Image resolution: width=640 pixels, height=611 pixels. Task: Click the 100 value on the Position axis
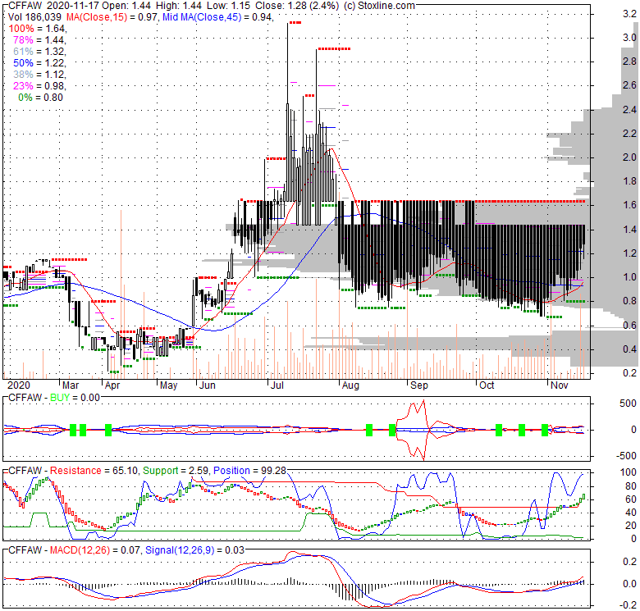(628, 472)
